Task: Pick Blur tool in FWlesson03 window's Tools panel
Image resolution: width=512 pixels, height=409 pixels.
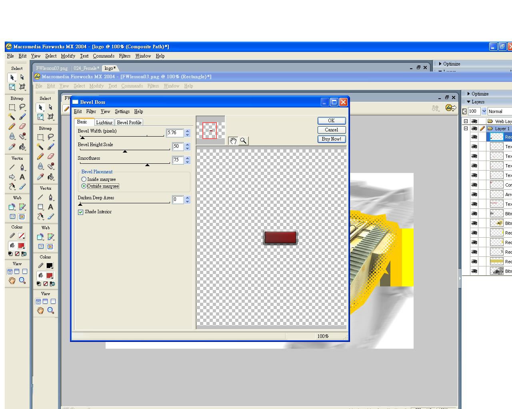Action: click(40, 166)
